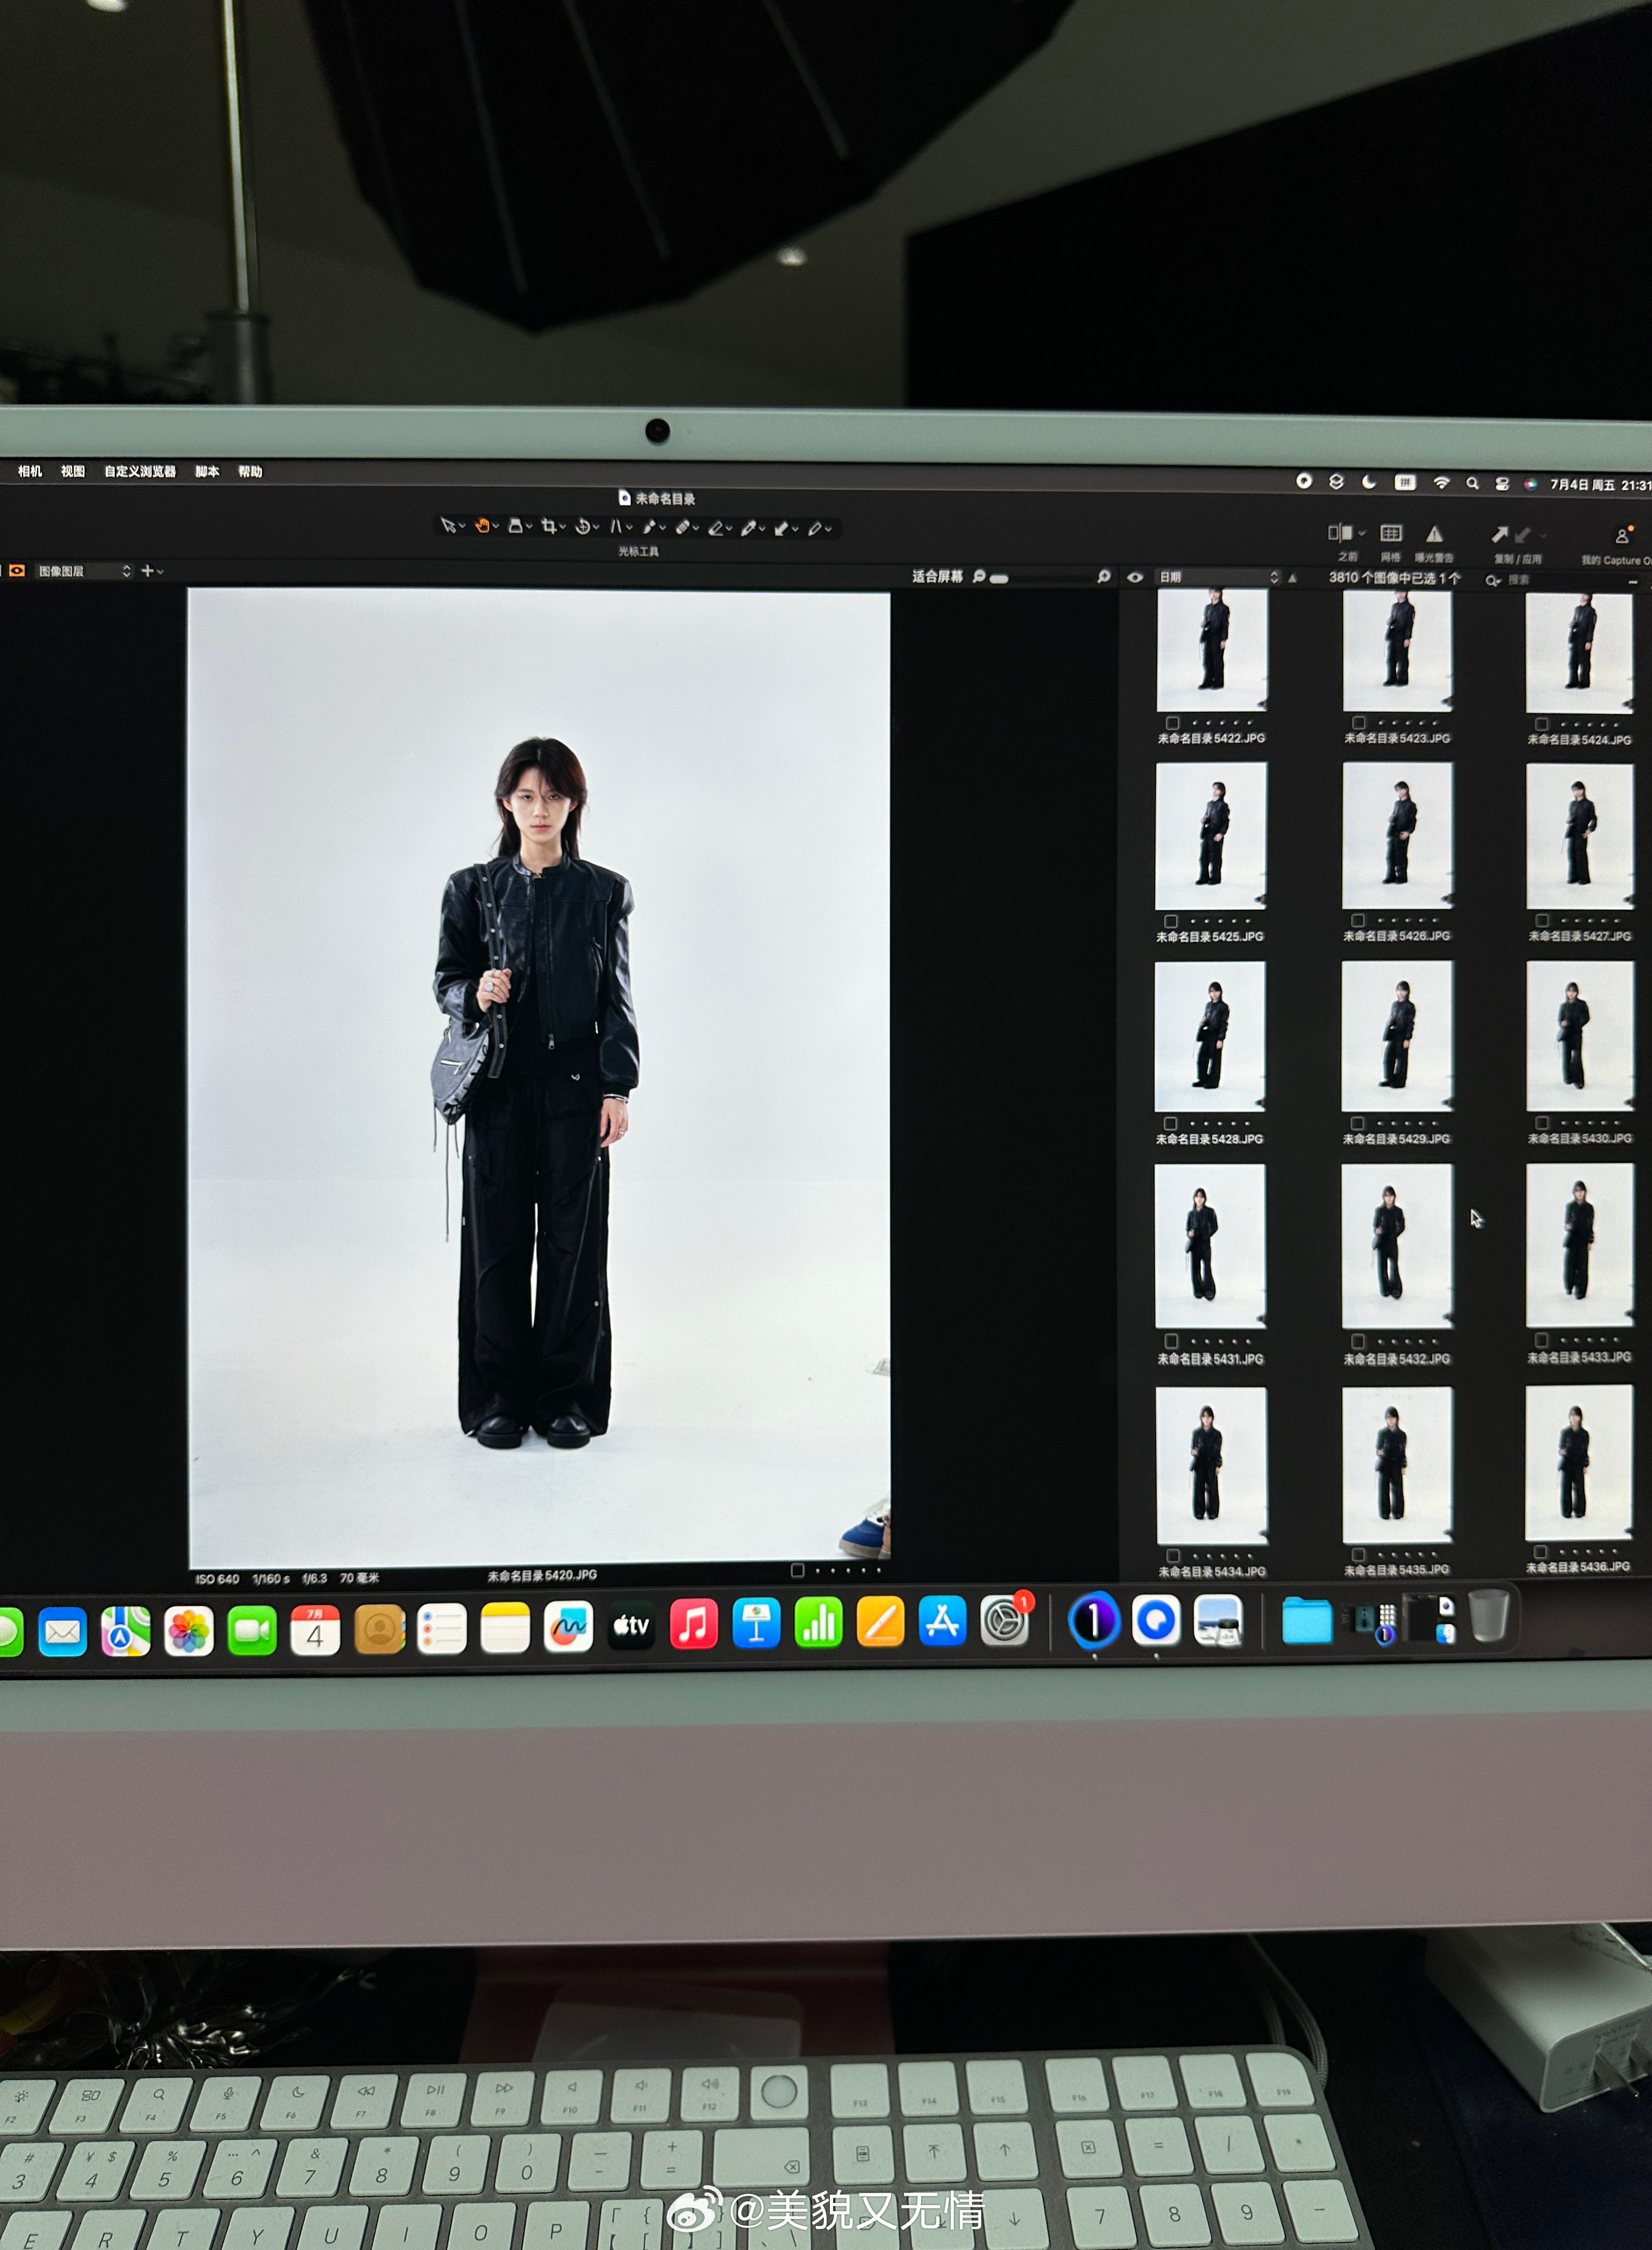Click the zoom-out magnifier next to 适合屏幕
Image resolution: width=1652 pixels, height=2250 pixels.
click(979, 576)
